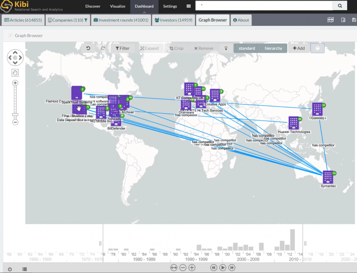The width and height of the screenshot is (357, 273).
Task: Click the timeline right range handle
Action: 305,243
